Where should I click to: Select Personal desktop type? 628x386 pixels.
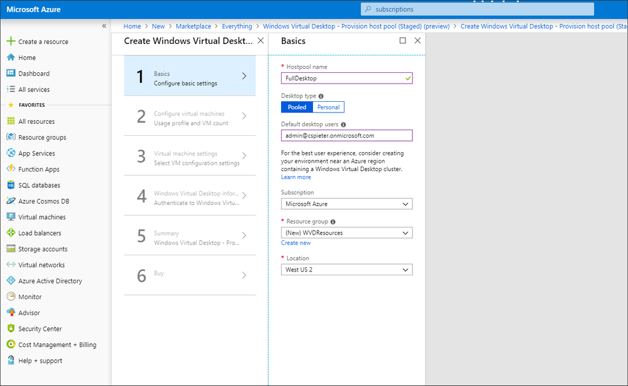[x=328, y=108]
